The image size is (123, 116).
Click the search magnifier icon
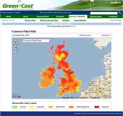tap(120, 13)
